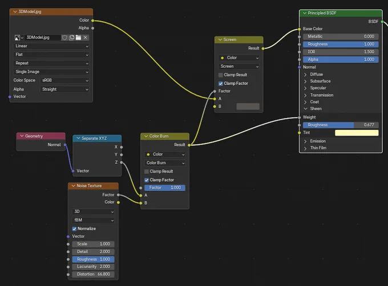388x286 pixels.
Task: Open the fBM noise type dropdown
Action: point(93,220)
